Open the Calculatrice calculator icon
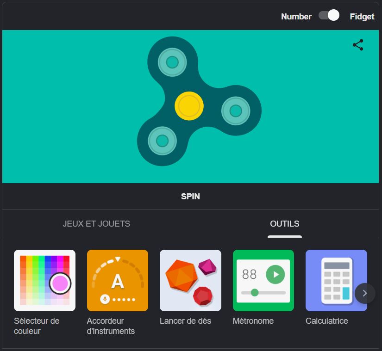Screen dimensions: 382x351 pyautogui.click(x=336, y=280)
